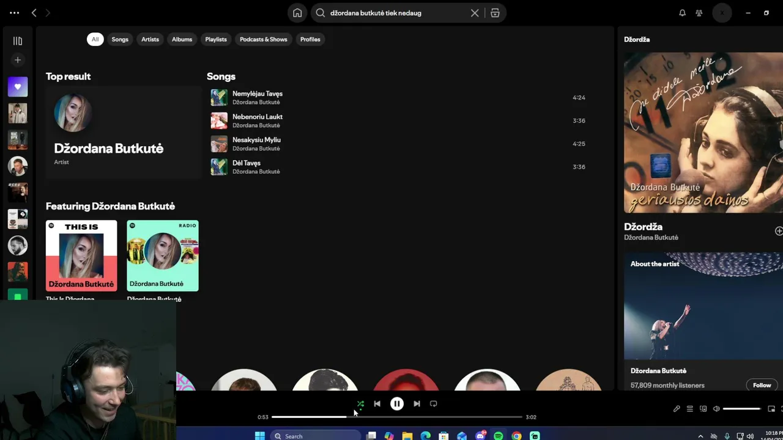Viewport: 783px width, 440px height.
Task: Open top result Džordana Butkutė artist card
Action: 123,131
